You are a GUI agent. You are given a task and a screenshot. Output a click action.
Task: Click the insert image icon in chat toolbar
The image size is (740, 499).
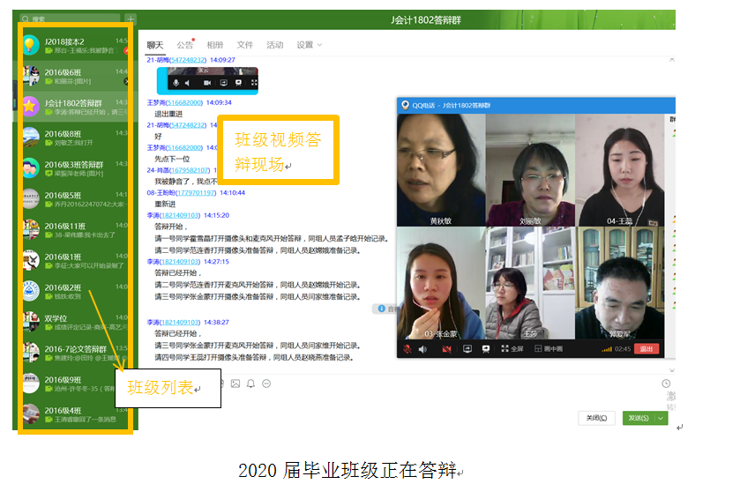[235, 384]
